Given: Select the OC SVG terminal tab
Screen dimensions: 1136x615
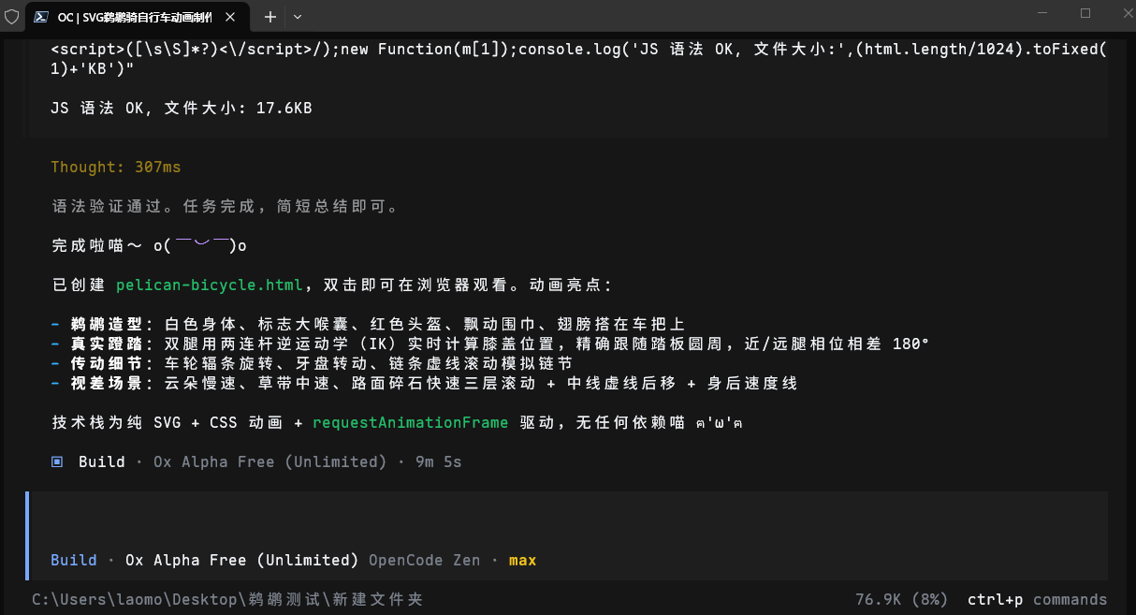Looking at the screenshot, I should point(138,17).
